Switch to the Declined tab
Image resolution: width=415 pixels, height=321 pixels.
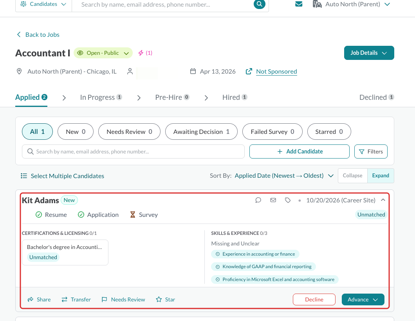[377, 97]
